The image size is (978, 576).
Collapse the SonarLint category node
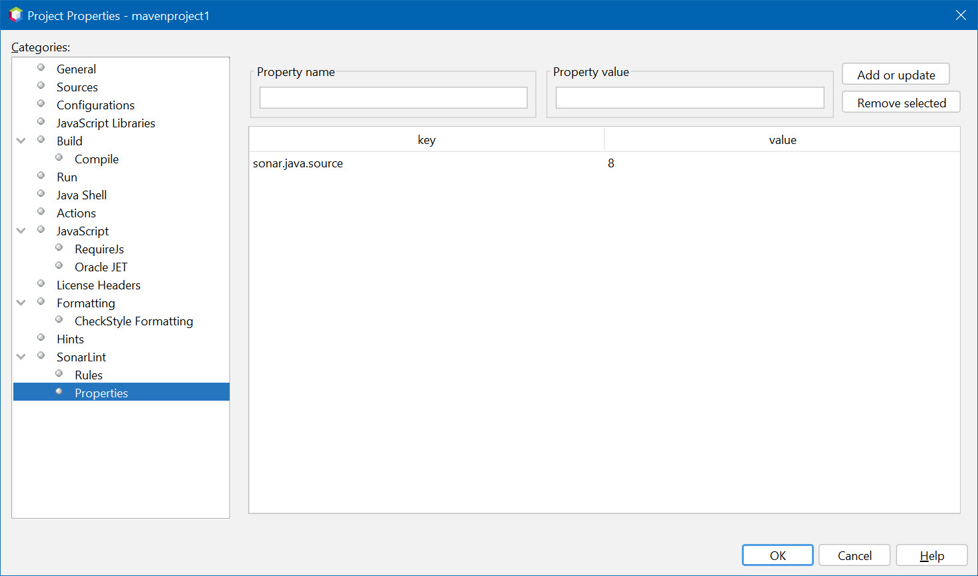[x=21, y=357]
